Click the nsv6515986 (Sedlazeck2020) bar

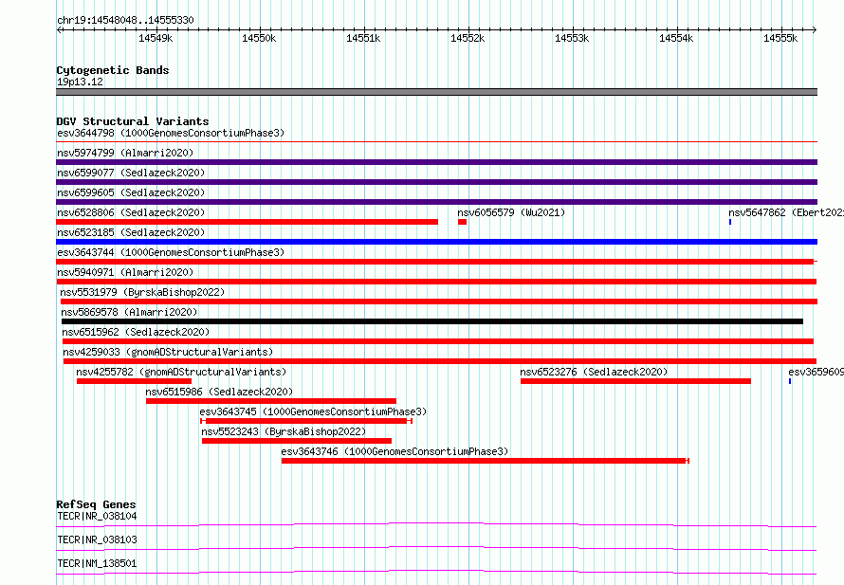(271, 401)
